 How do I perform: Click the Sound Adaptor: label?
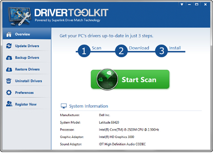pos(71,144)
